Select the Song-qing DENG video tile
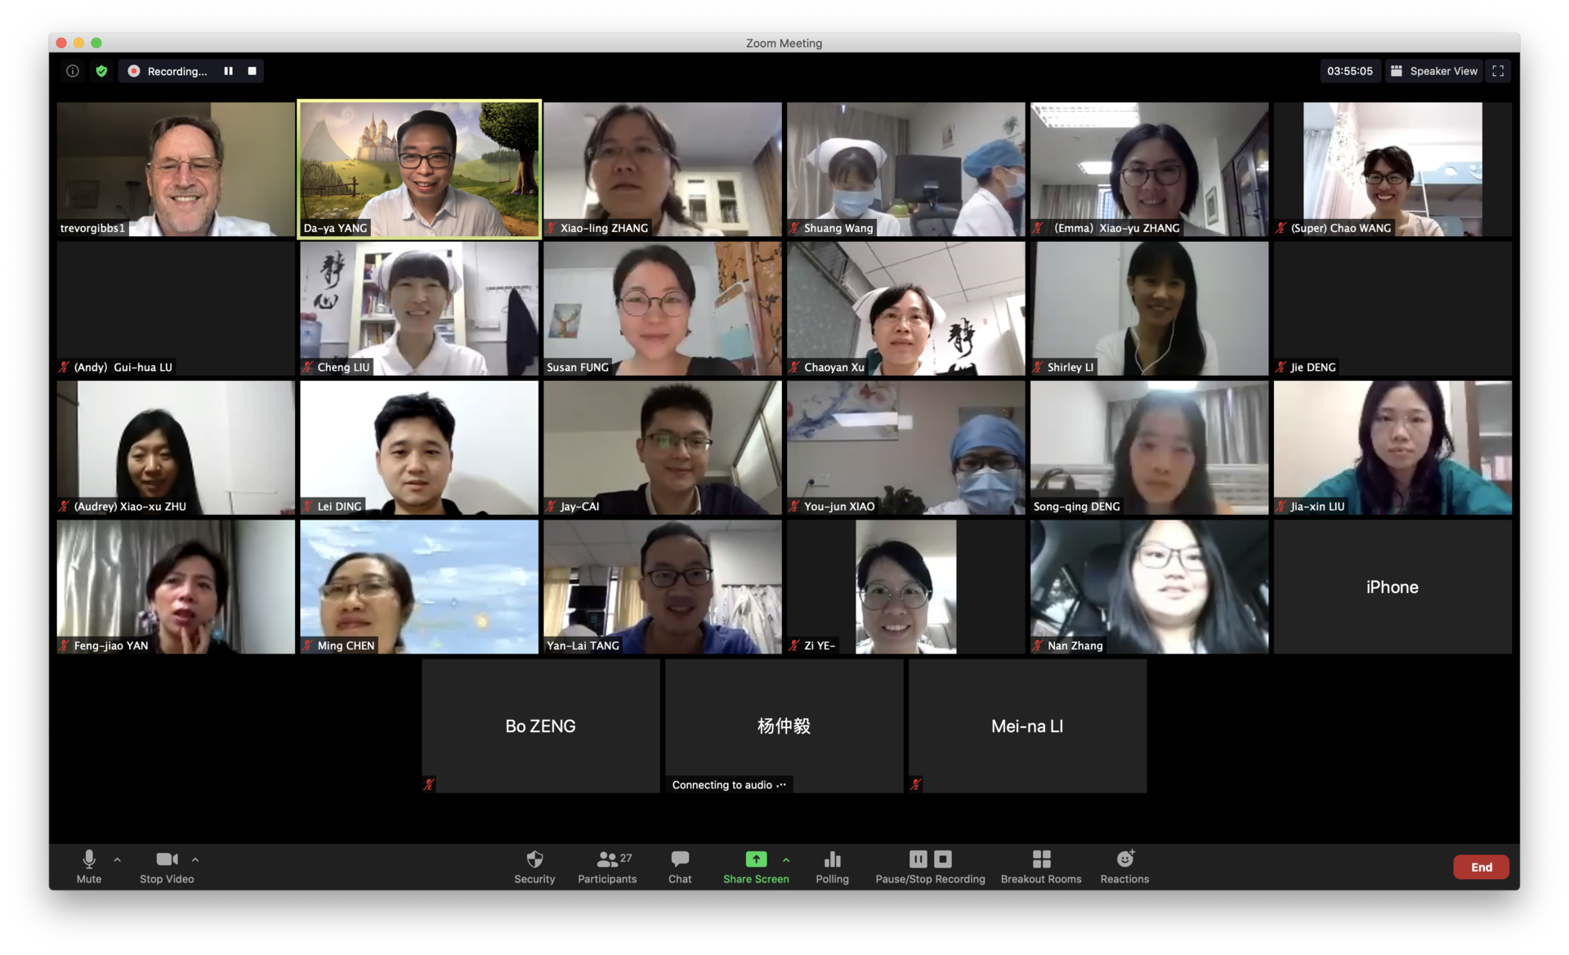The height and width of the screenshot is (955, 1569). tap(1149, 448)
